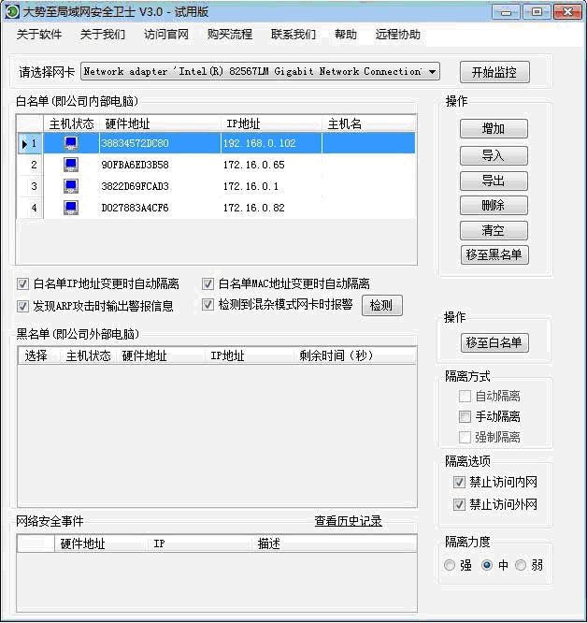
Task: Select the row 1 arrow header cell
Action: coord(30,143)
